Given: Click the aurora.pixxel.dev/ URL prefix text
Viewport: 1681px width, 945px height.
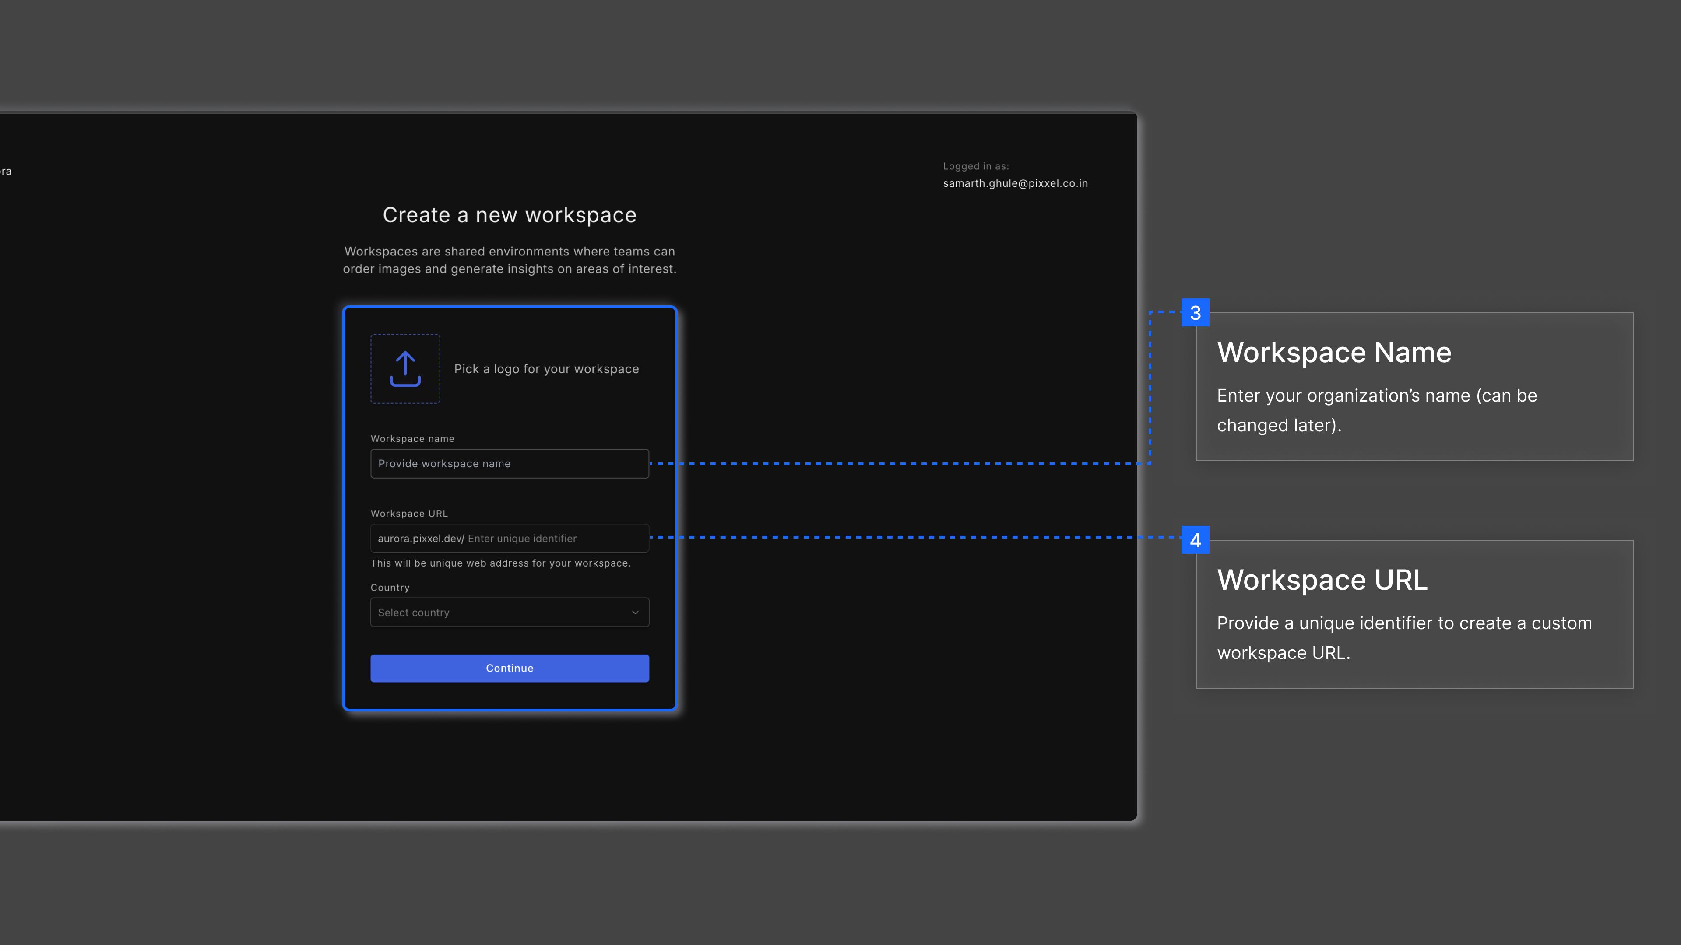Looking at the screenshot, I should click(421, 539).
